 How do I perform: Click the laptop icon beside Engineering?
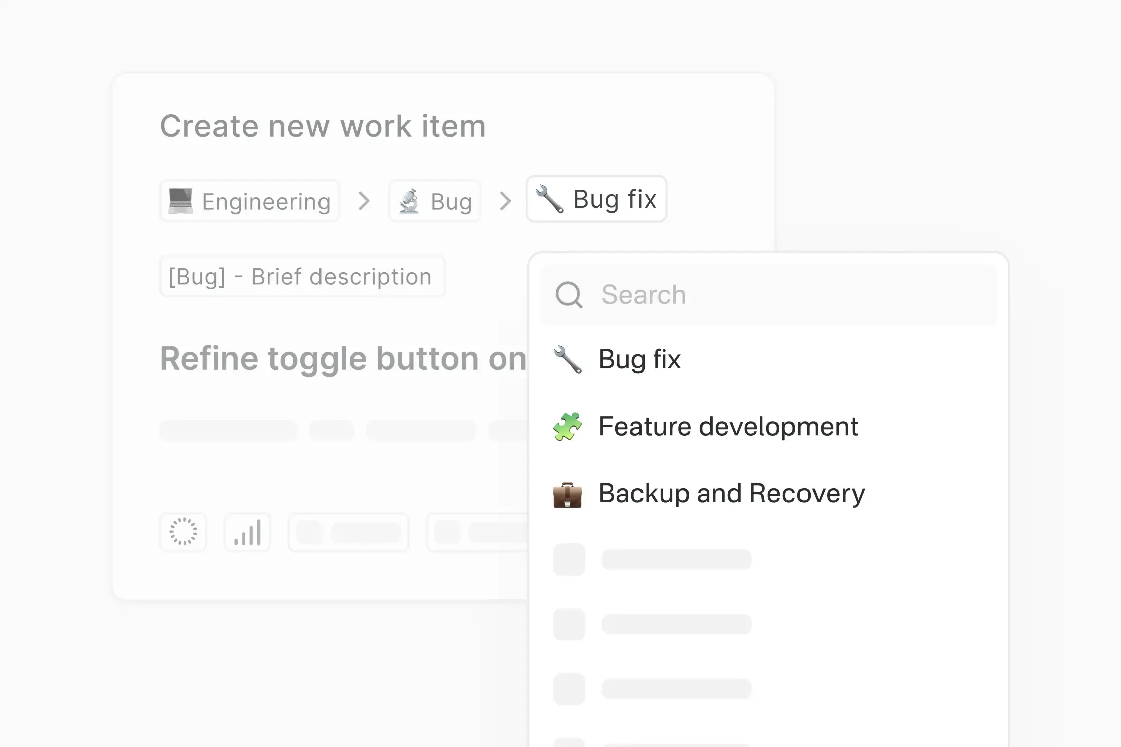(181, 201)
